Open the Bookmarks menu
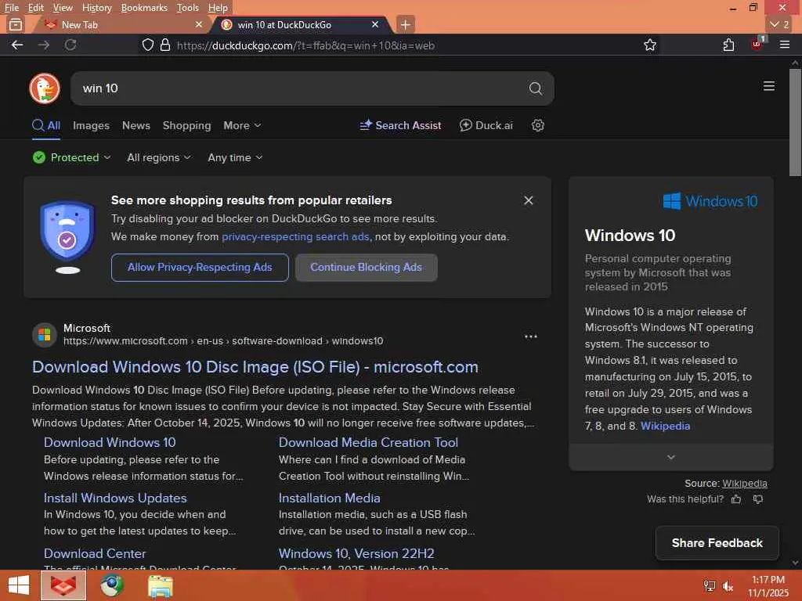This screenshot has width=802, height=601. [x=144, y=8]
